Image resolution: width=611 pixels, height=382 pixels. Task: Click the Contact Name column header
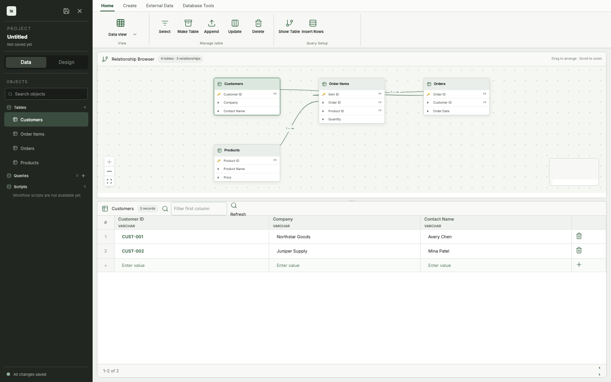pyautogui.click(x=496, y=223)
